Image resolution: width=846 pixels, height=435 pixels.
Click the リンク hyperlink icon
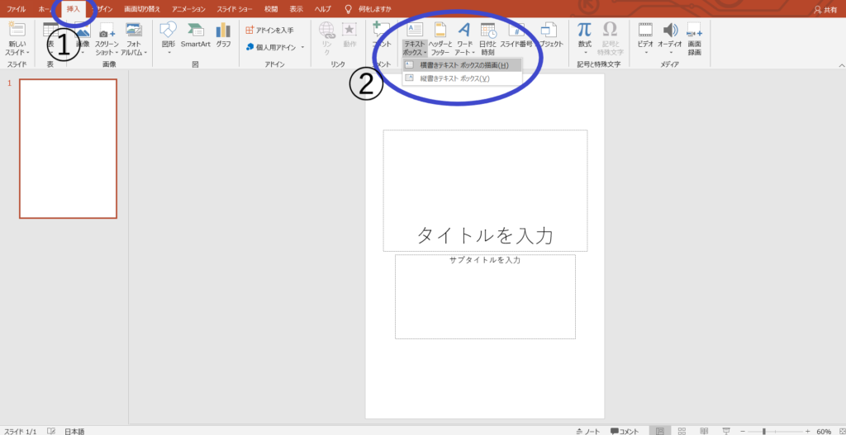pos(326,39)
